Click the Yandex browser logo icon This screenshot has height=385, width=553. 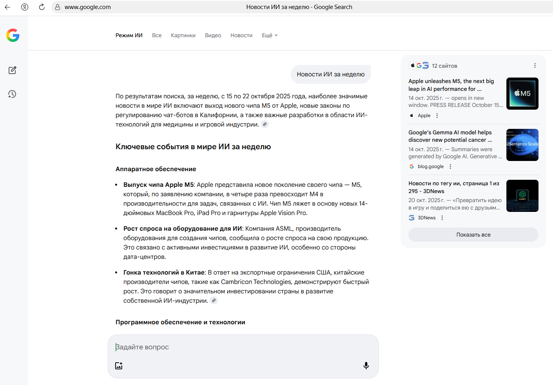(x=25, y=7)
